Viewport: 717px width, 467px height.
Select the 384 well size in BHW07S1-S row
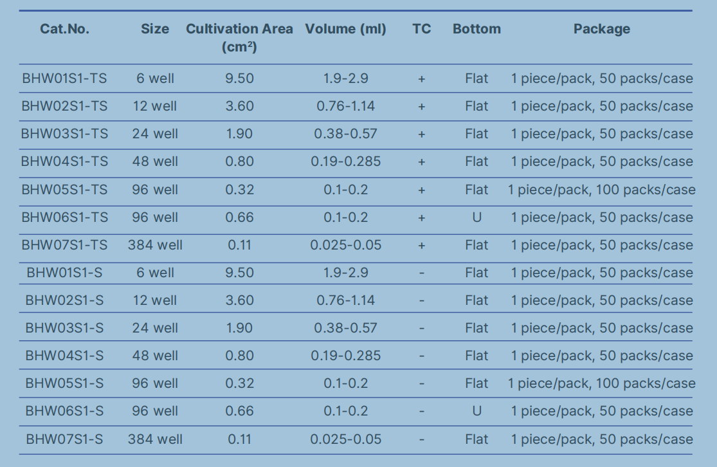pos(155,439)
